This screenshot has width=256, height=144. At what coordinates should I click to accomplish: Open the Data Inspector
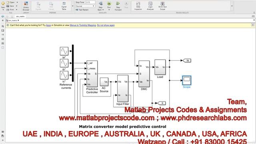tap(138, 6)
